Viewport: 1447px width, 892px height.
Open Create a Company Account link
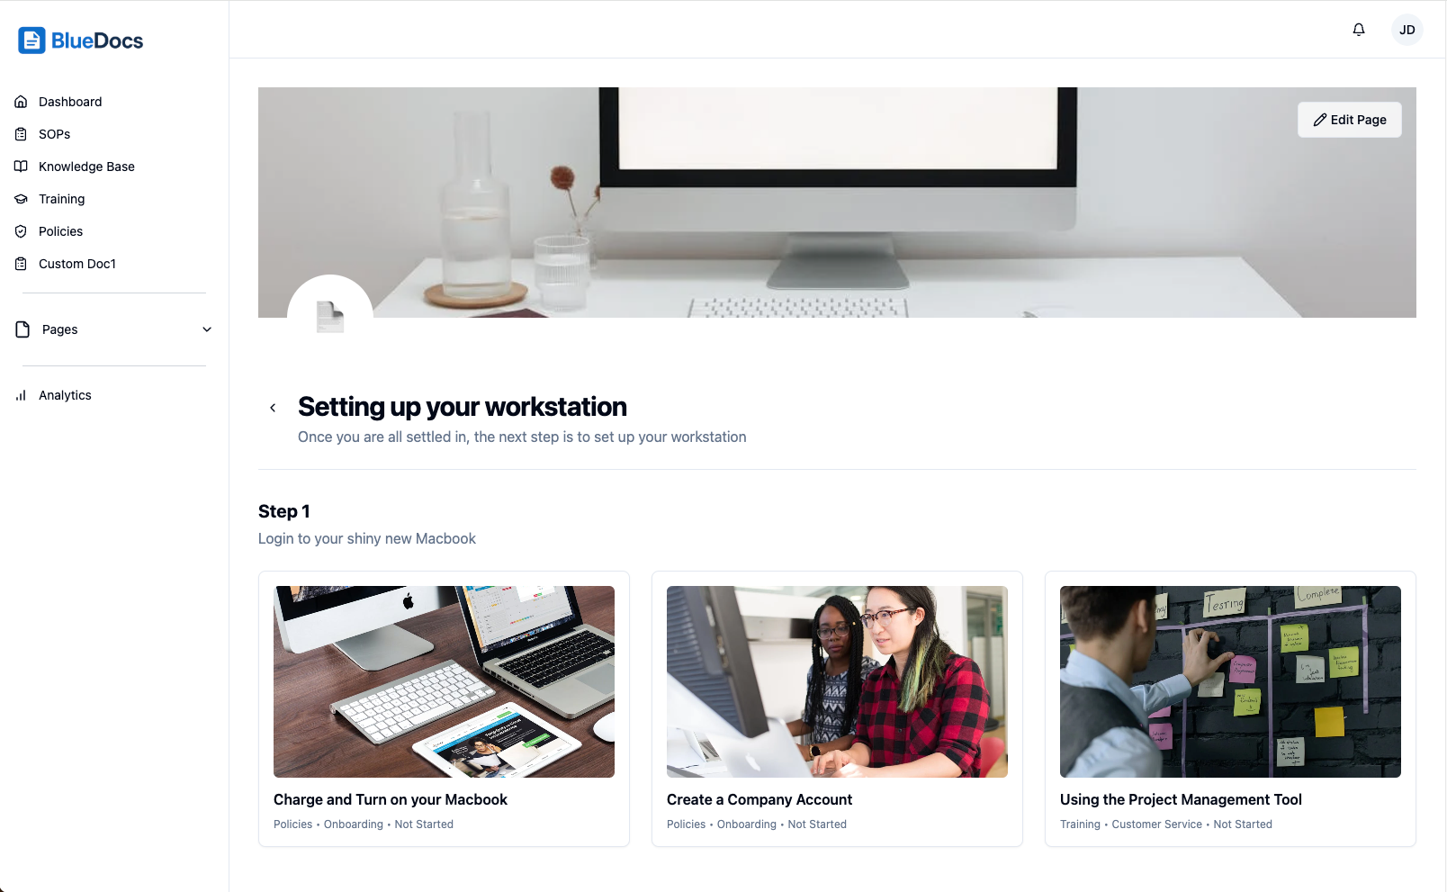(x=759, y=799)
